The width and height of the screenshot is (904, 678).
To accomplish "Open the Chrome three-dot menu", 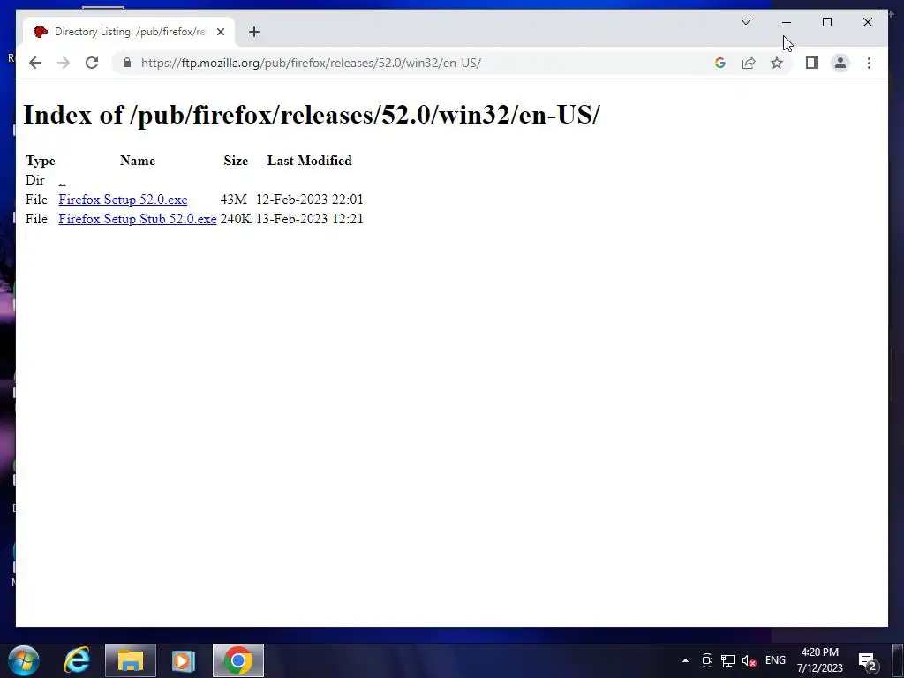I will [869, 63].
